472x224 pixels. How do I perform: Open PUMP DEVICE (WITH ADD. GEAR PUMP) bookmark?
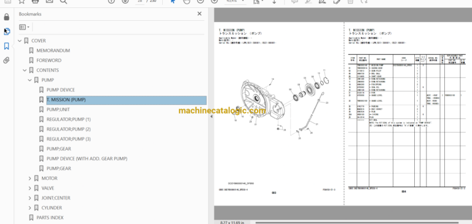pos(87,159)
